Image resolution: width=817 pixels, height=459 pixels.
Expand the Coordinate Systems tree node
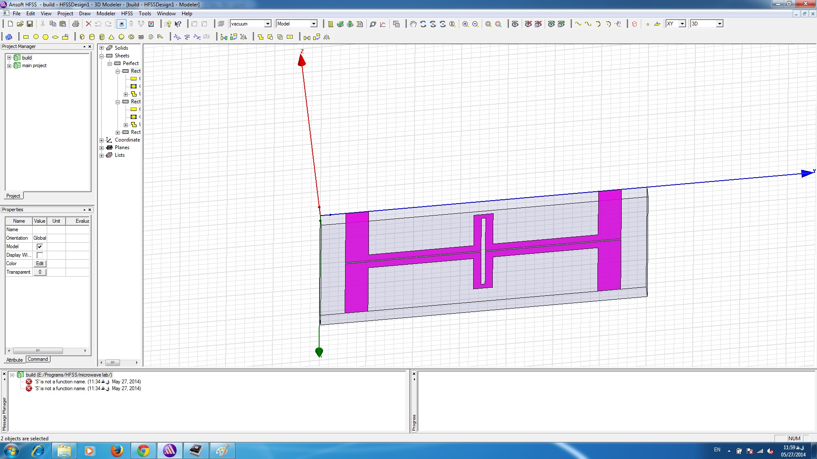[x=102, y=140]
